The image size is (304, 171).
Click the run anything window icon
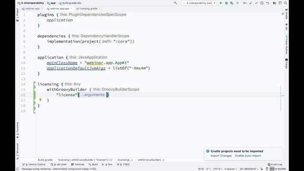pos(280,3)
